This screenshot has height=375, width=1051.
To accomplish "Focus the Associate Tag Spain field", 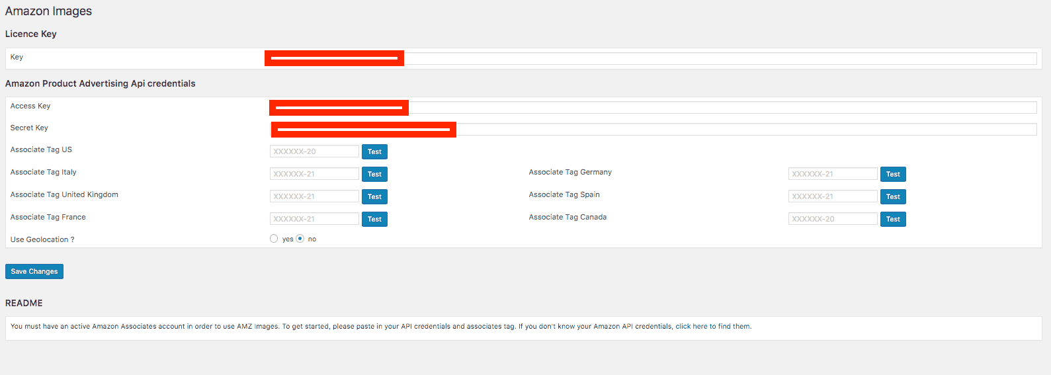I will [833, 196].
